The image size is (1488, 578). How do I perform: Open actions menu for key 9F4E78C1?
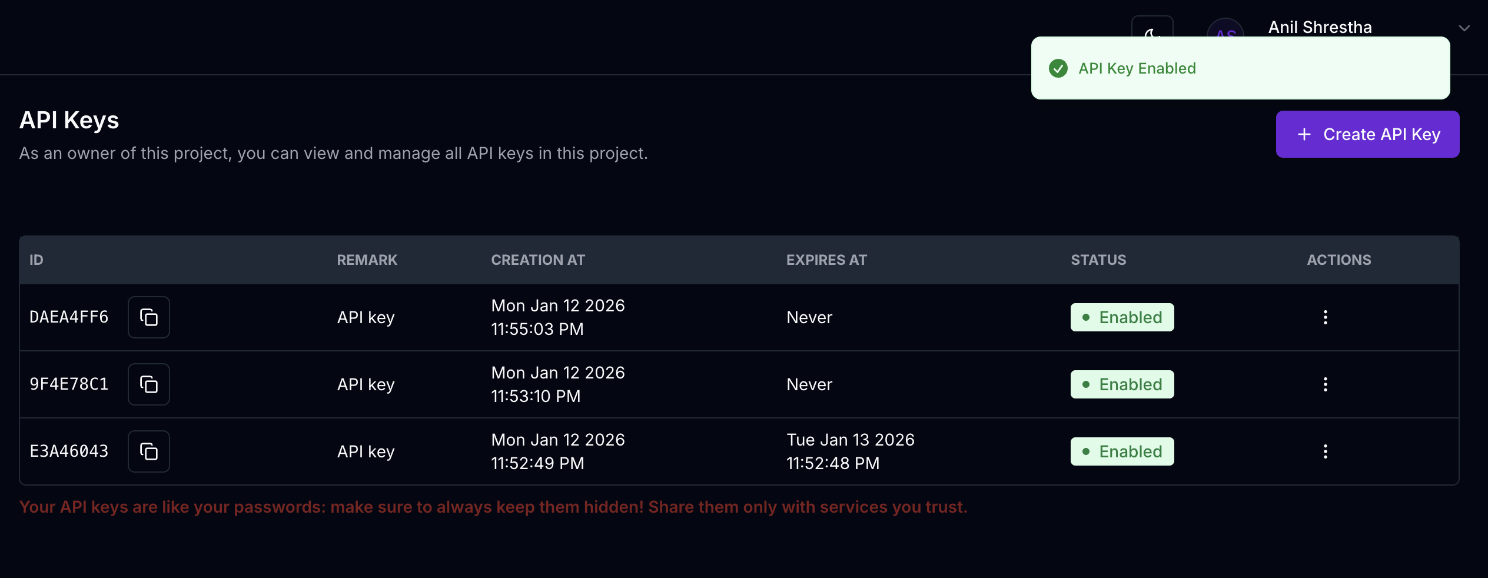tap(1325, 384)
